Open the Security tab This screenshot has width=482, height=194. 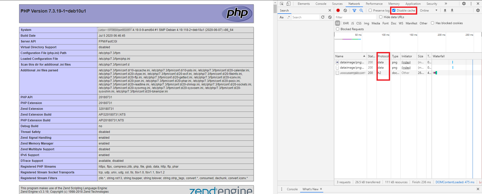(432, 4)
